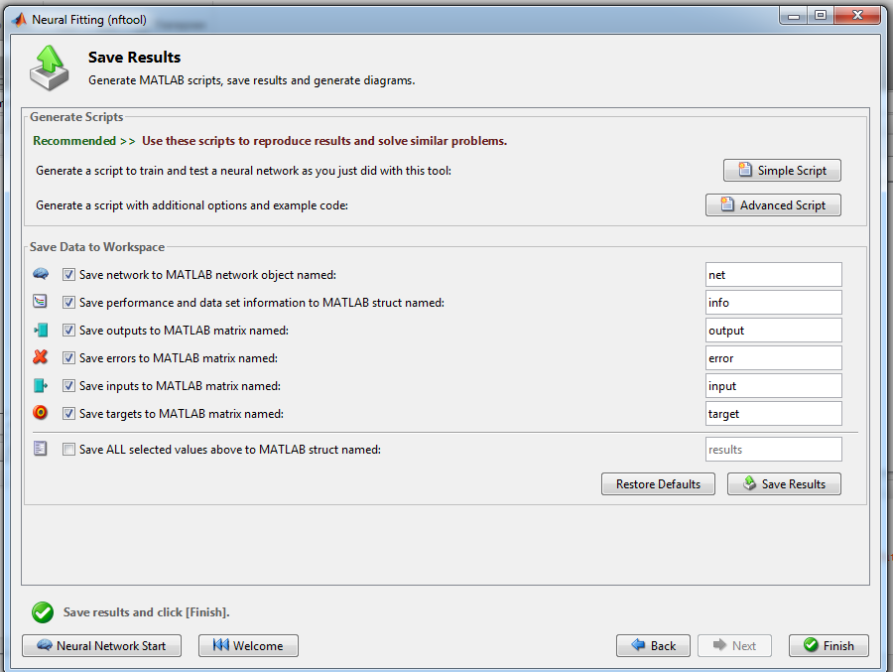Click the document icon beside Save ALL row
This screenshot has width=893, height=672.
tap(40, 449)
